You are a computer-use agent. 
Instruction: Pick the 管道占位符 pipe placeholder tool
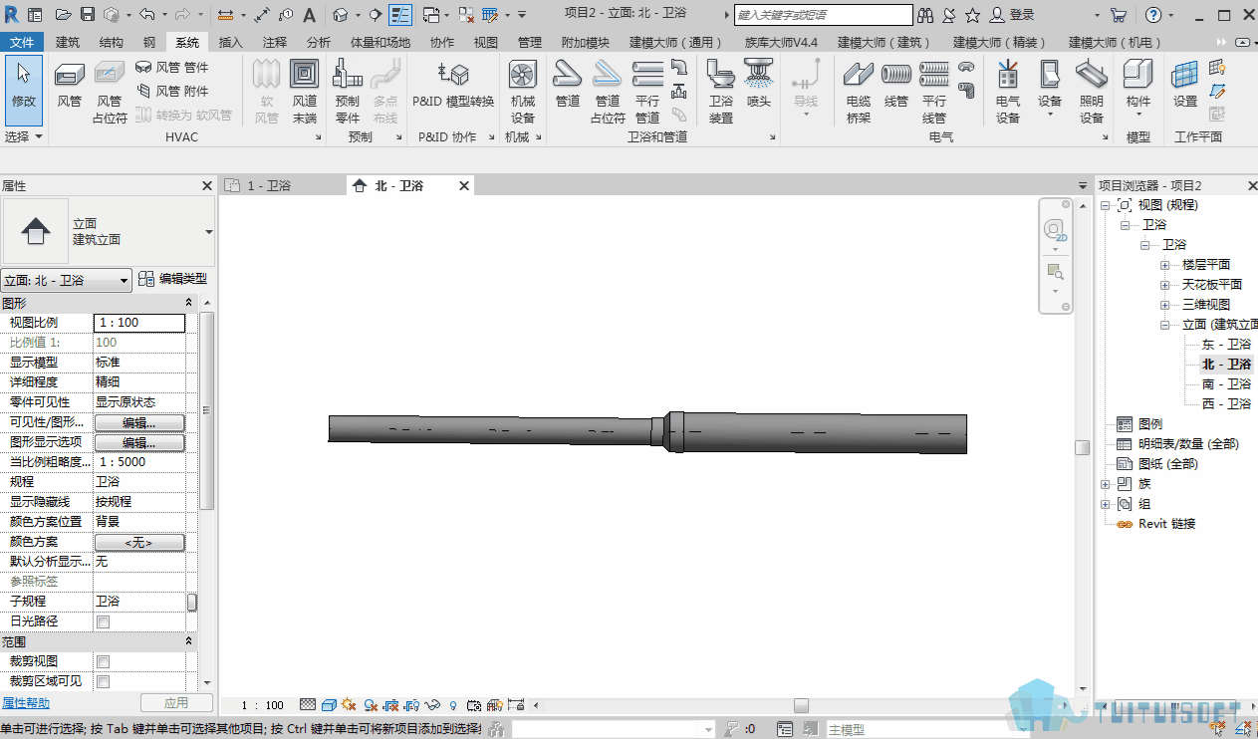[608, 90]
